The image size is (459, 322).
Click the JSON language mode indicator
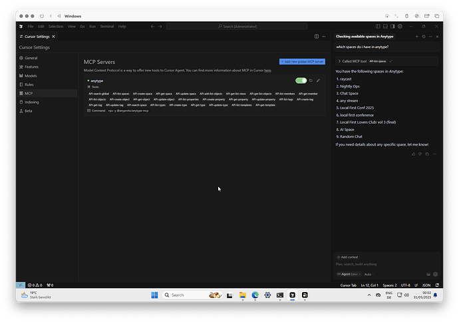point(426,285)
